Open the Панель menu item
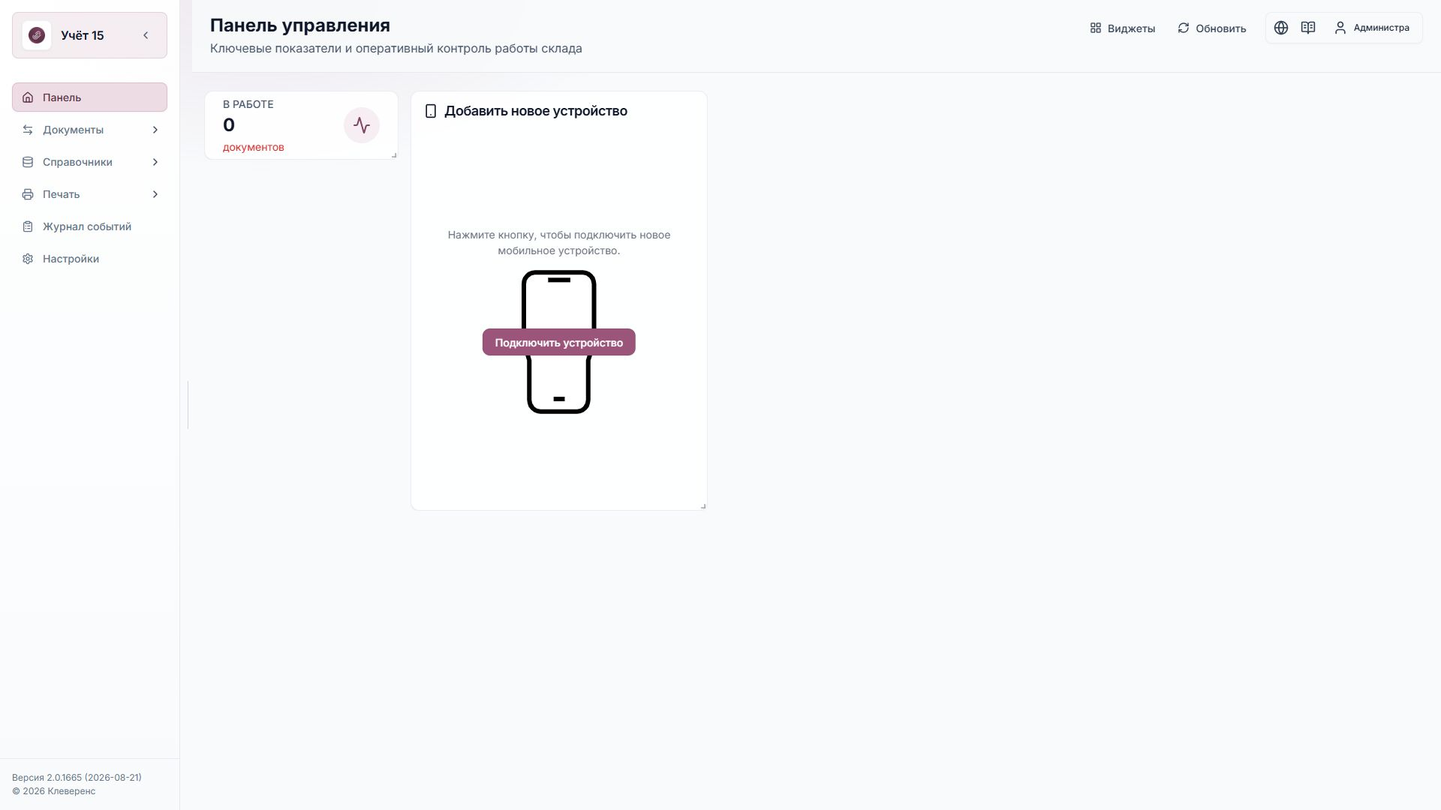 tap(89, 97)
